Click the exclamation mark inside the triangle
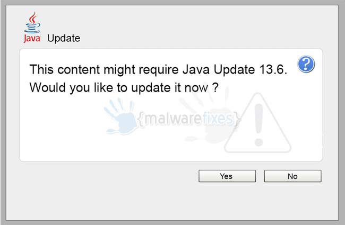 pyautogui.click(x=259, y=125)
